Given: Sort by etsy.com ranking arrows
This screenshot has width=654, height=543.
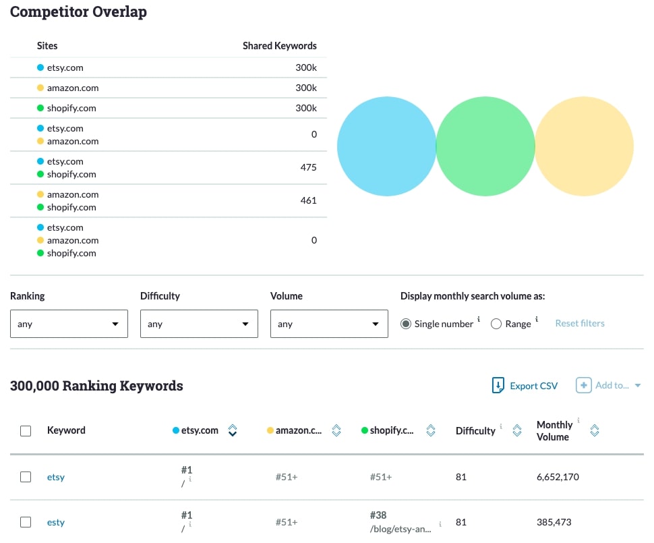Looking at the screenshot, I should (x=233, y=430).
